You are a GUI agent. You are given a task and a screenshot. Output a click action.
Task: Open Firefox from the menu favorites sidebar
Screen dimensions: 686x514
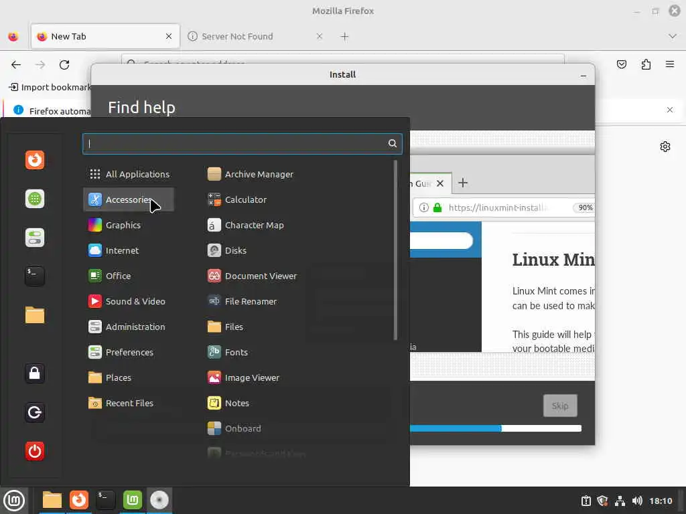coord(35,160)
